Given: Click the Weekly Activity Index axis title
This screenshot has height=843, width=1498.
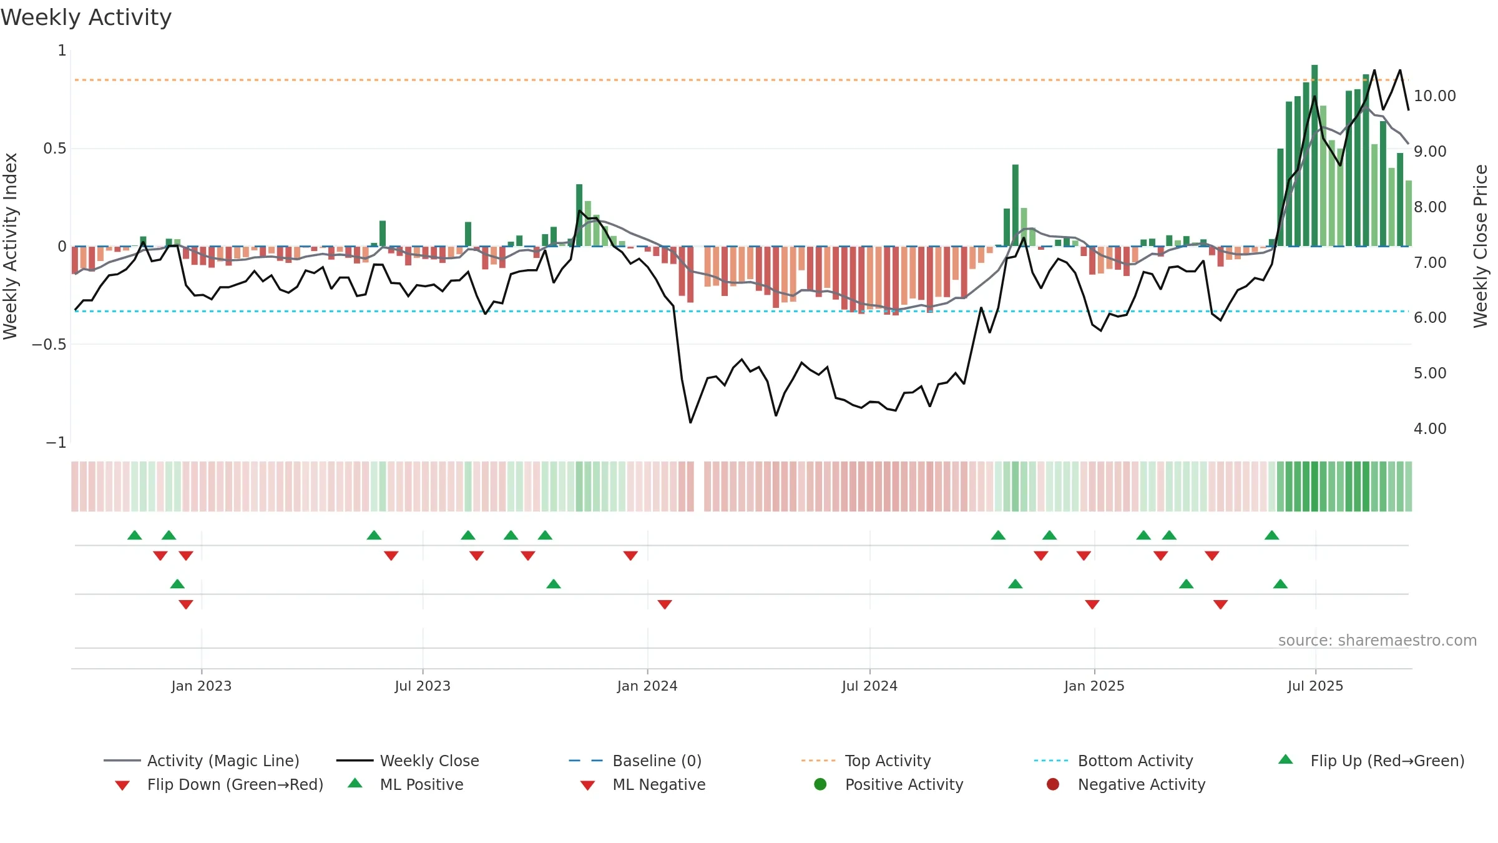Looking at the screenshot, I should tap(11, 246).
